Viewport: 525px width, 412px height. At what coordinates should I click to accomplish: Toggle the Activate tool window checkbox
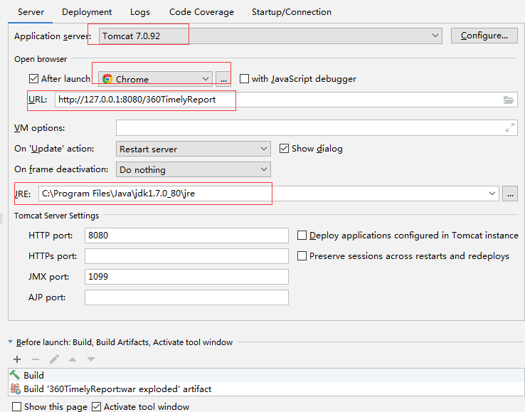point(96,406)
